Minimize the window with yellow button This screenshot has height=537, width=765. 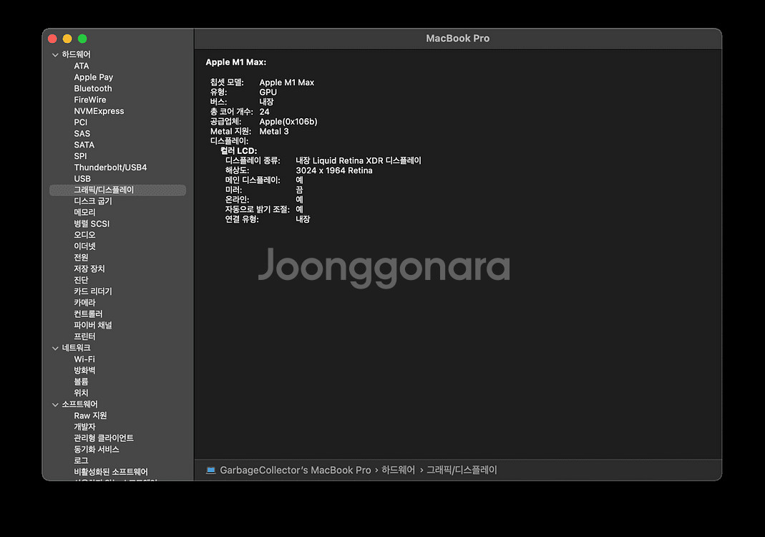[x=67, y=39]
